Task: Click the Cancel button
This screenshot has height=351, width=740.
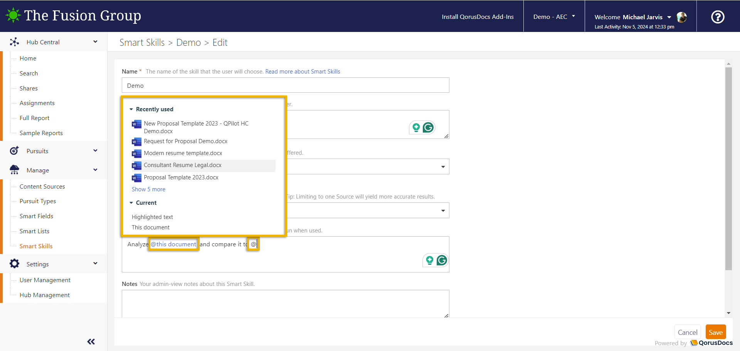Action: click(x=687, y=332)
